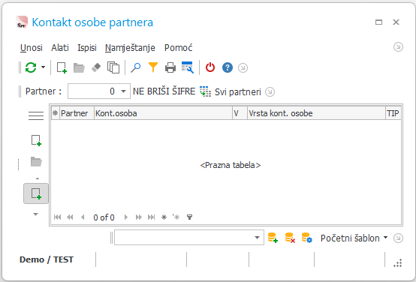This screenshot has width=416, height=282.
Task: Go to previous record navigator button
Action: tap(83, 217)
